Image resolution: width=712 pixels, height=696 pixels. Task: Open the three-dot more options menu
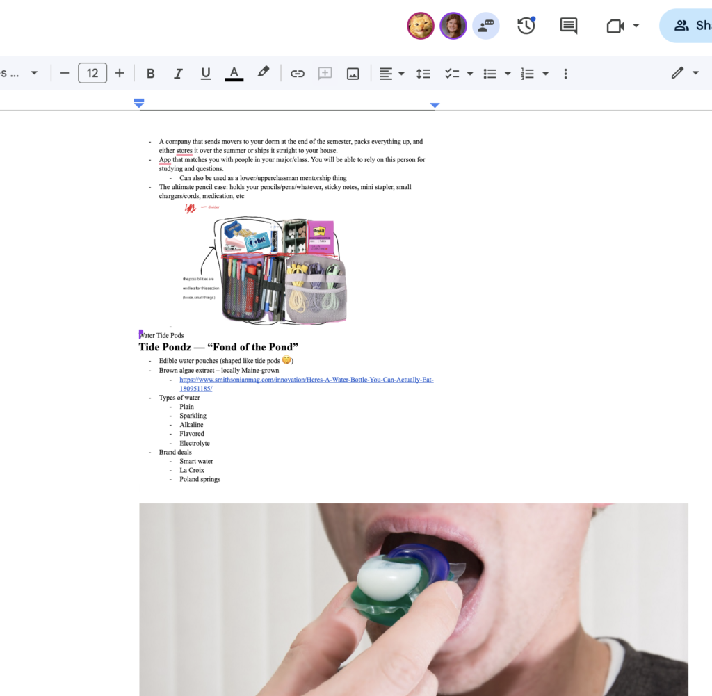[565, 74]
